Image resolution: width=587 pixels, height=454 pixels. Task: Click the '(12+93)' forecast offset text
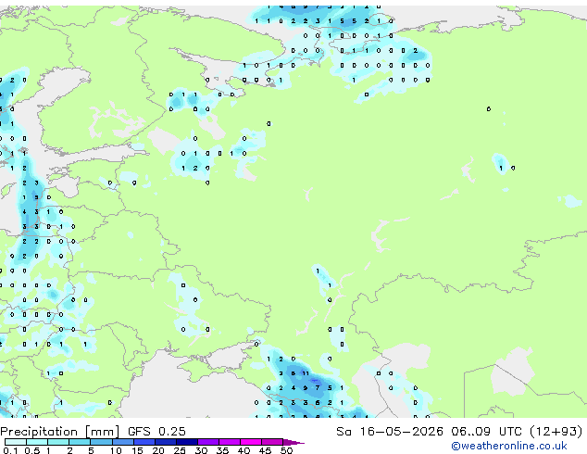click(x=556, y=432)
